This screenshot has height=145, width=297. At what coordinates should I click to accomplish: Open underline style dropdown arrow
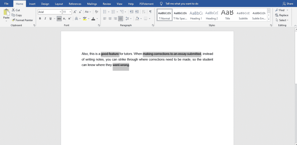coord(55,19)
